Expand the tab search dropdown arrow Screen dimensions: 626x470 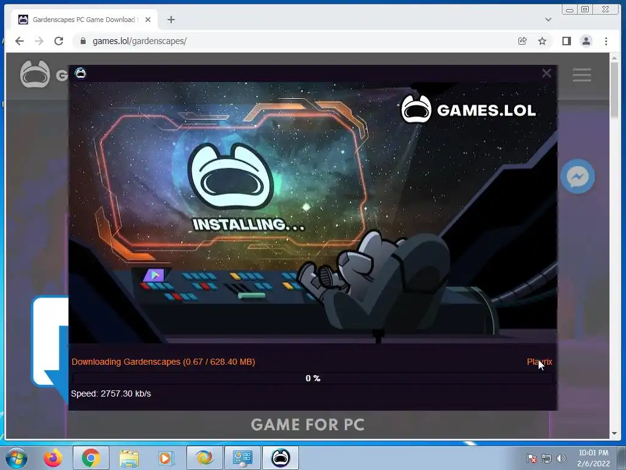(x=548, y=20)
